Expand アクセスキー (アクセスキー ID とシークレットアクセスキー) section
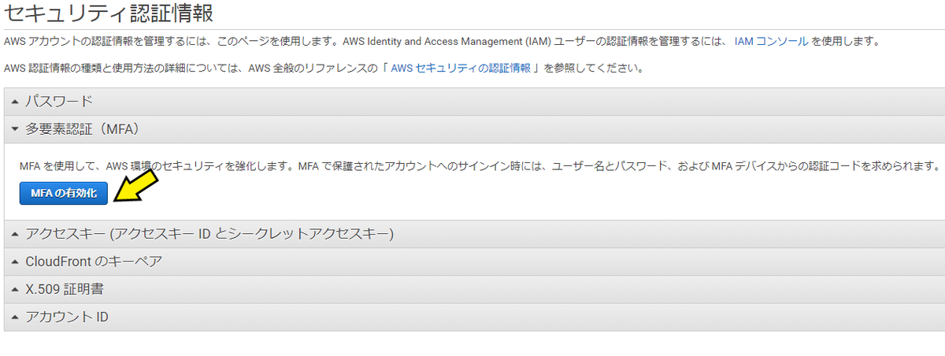945x356 pixels. 474,234
